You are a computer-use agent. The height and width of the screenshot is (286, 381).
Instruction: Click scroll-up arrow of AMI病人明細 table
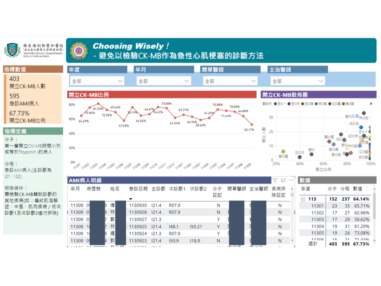(x=292, y=189)
